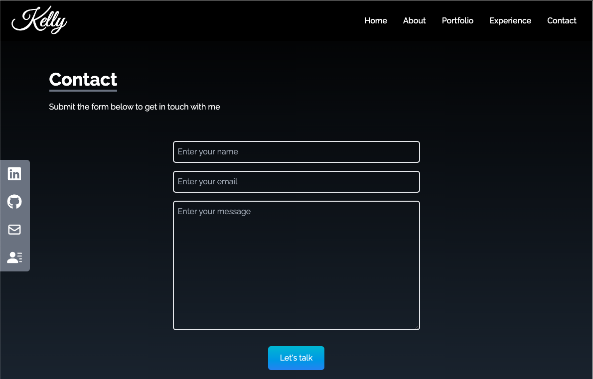Open the LinkedIn icon in sidebar

(x=14, y=174)
